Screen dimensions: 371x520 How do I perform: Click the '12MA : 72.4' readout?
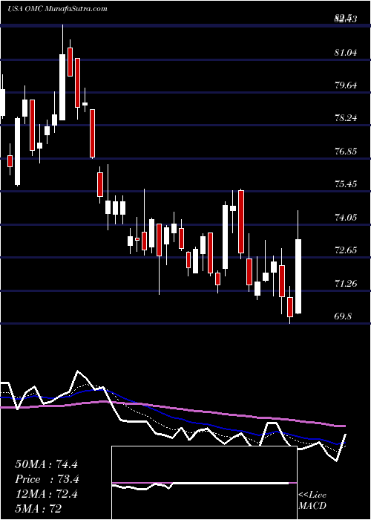[x=46, y=494]
